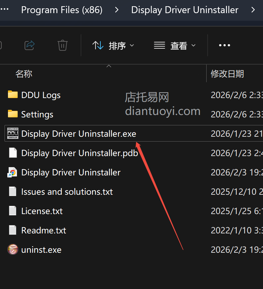263x289 pixels.
Task: Open the 排序 sort dropdown
Action: point(113,45)
